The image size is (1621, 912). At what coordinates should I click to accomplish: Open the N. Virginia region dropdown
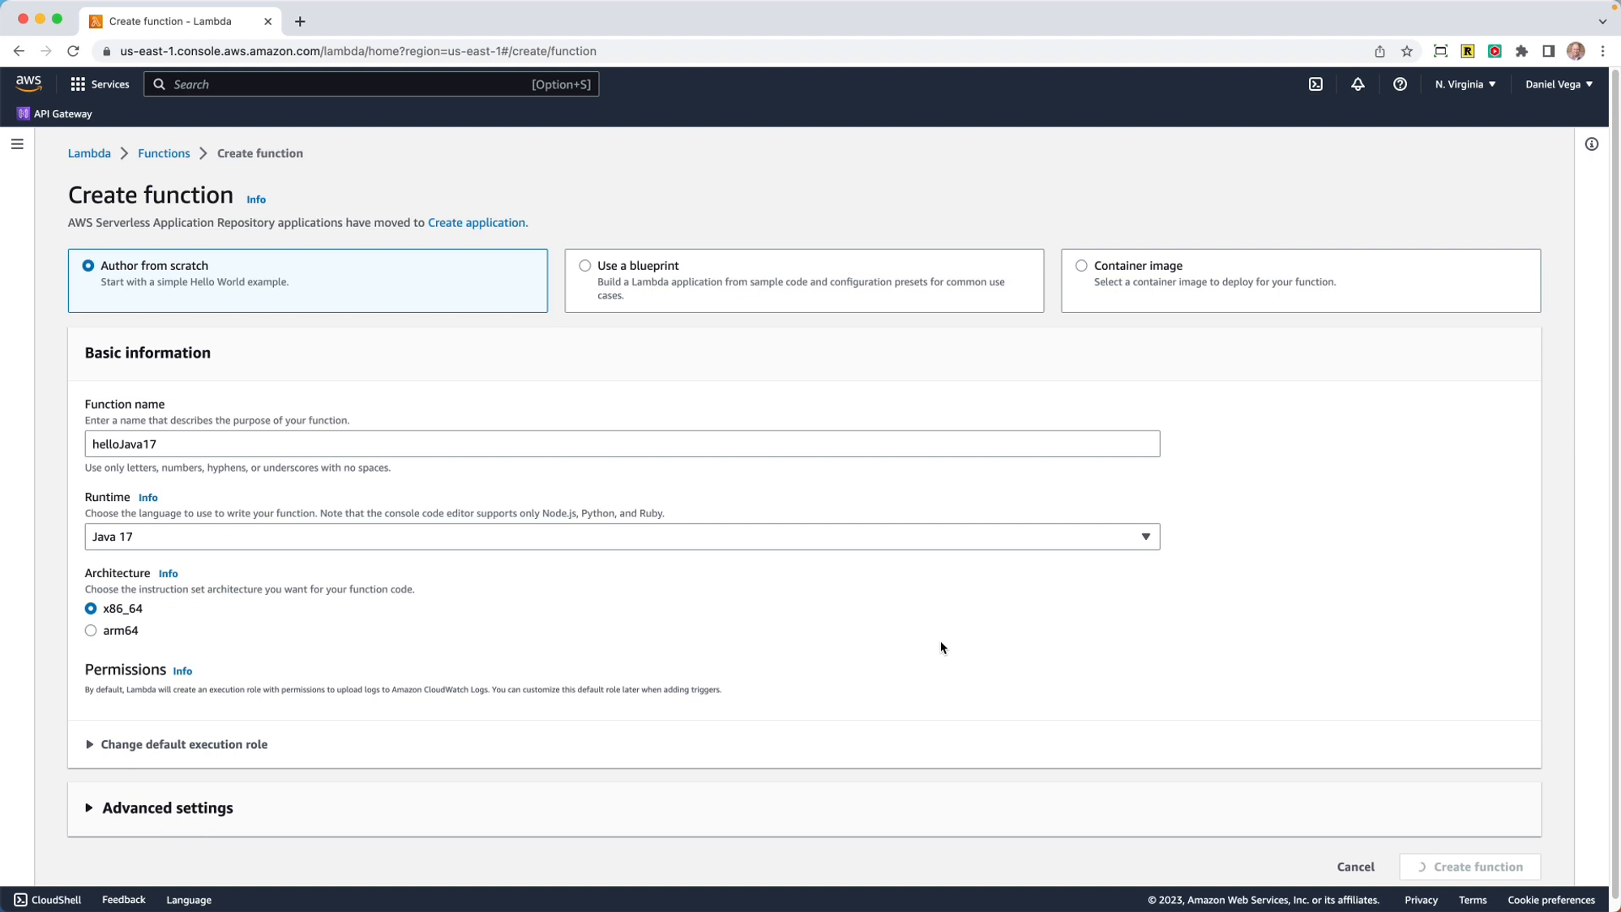click(1465, 84)
